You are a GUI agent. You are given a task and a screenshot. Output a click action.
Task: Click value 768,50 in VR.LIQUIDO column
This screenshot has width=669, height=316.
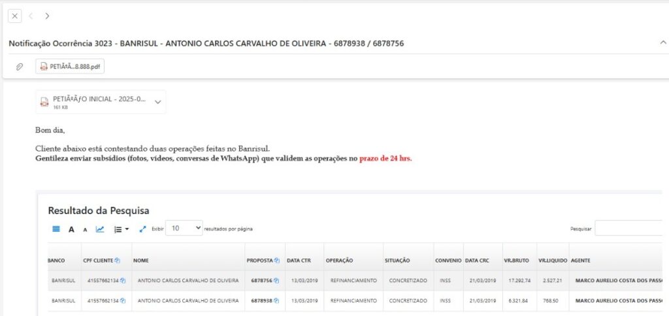[x=551, y=300]
